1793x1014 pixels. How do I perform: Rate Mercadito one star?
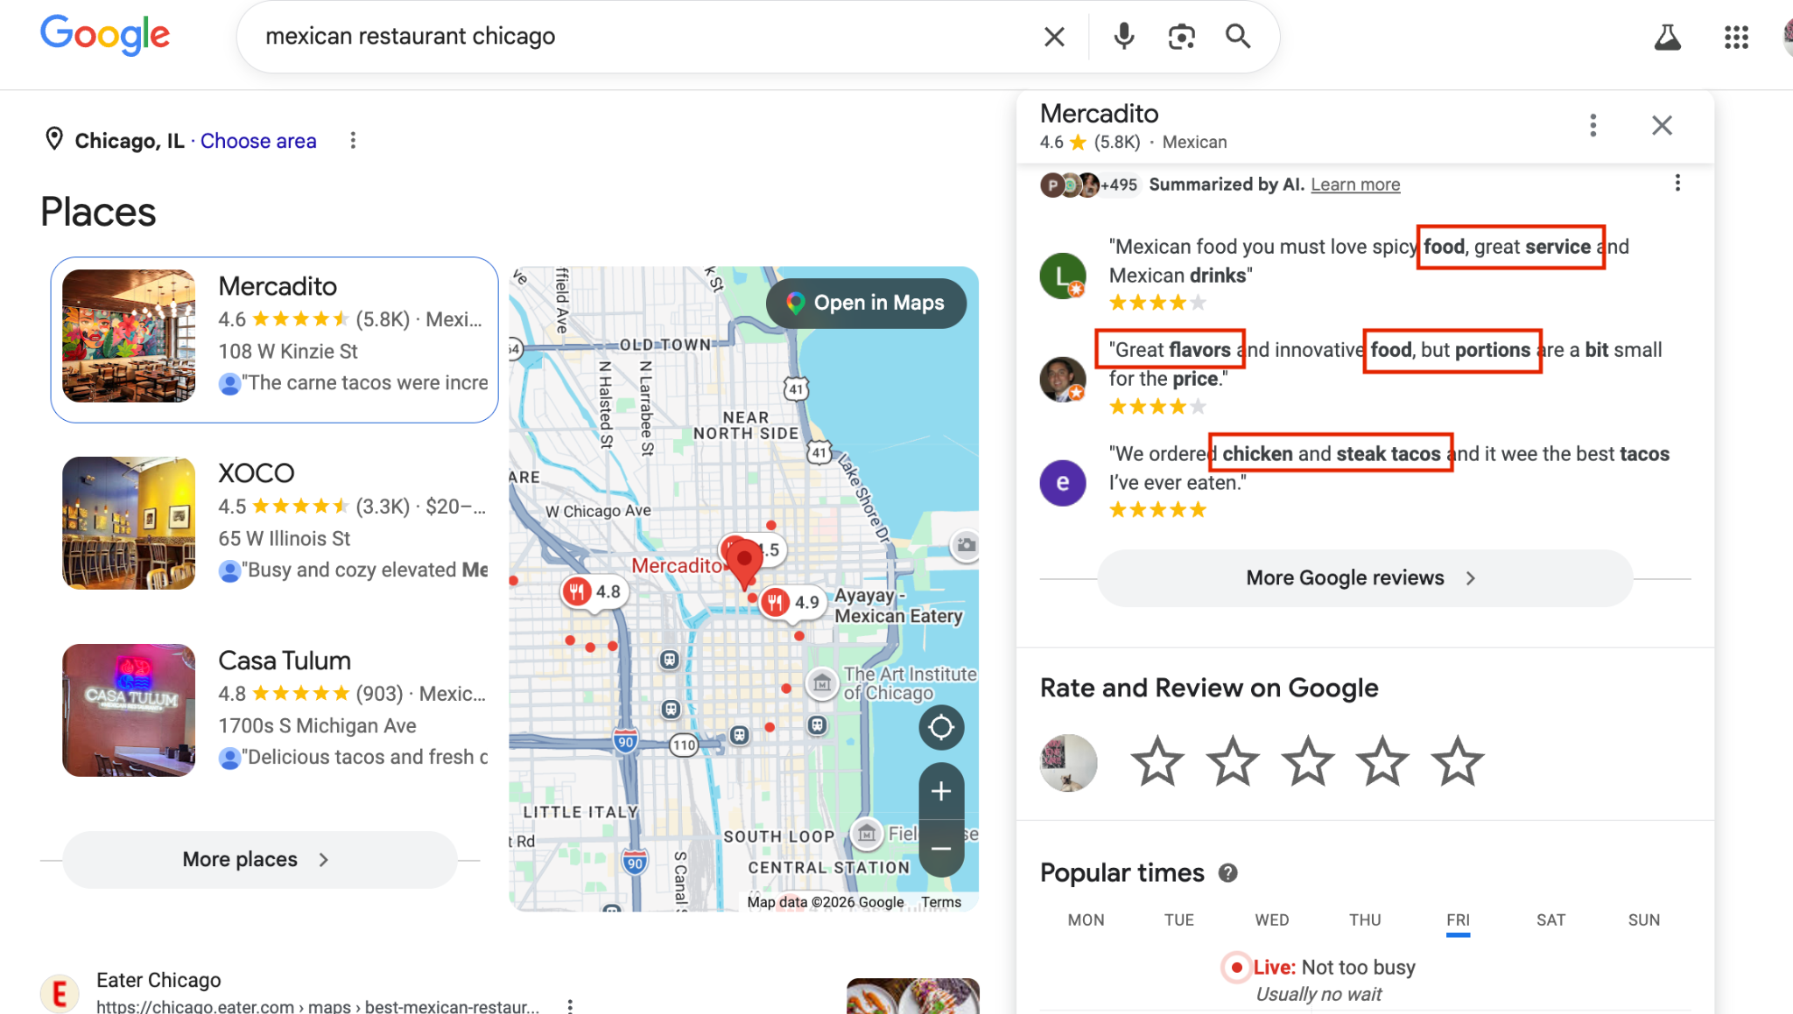coord(1157,761)
